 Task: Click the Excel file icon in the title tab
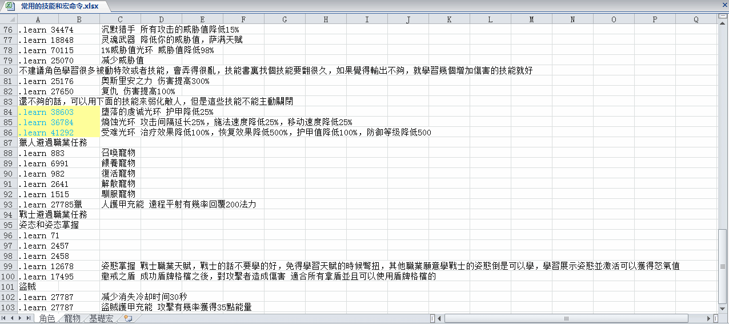[10, 6]
